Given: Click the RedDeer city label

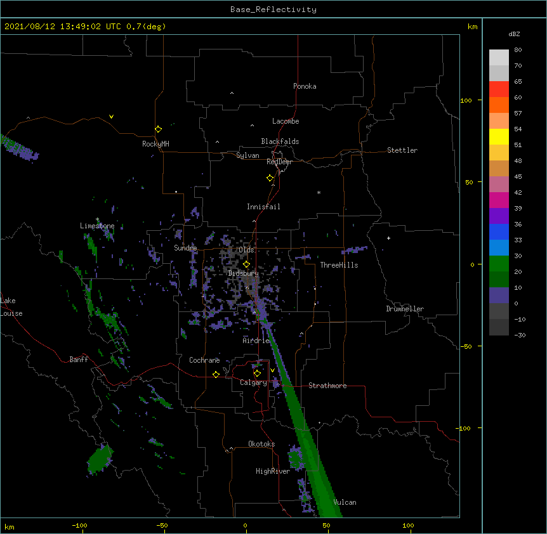Looking at the screenshot, I should coord(279,162).
